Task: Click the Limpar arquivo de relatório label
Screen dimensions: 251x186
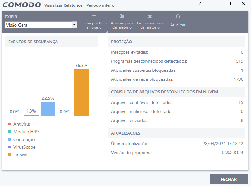Action: coord(150,25)
